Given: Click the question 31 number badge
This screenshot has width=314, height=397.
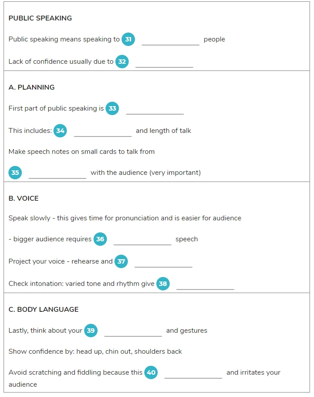Looking at the screenshot, I should [x=128, y=39].
